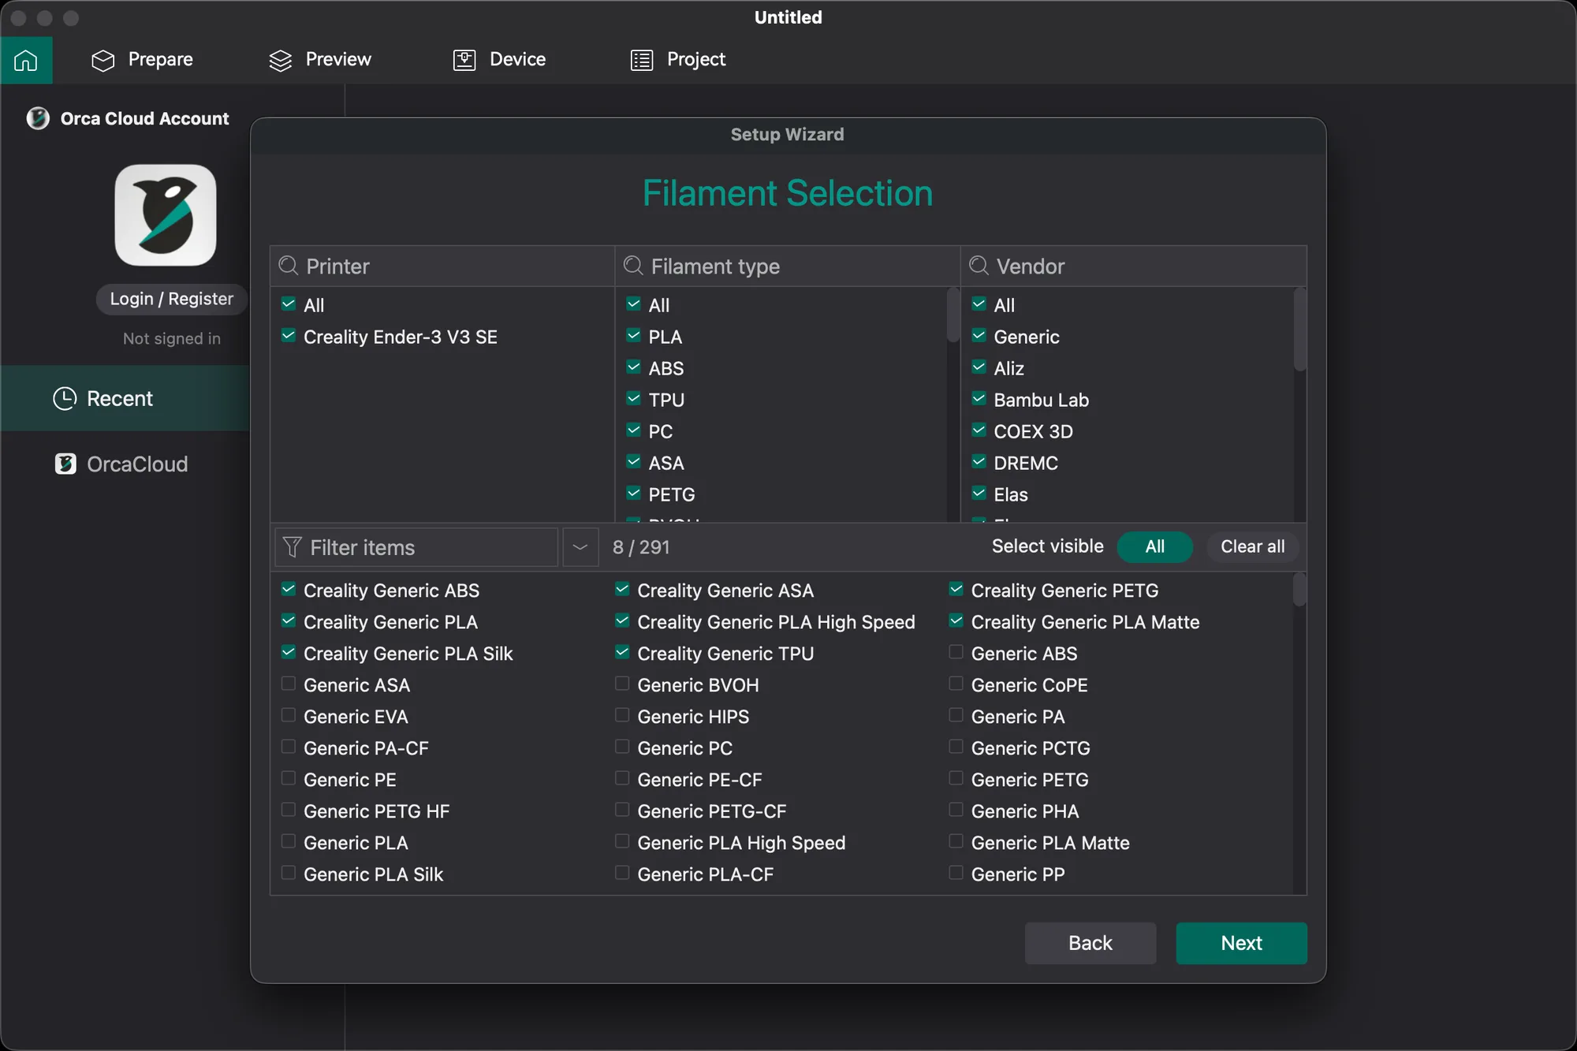Viewport: 1577px width, 1051px height.
Task: Uncheck Elas vendor
Action: coord(979,494)
